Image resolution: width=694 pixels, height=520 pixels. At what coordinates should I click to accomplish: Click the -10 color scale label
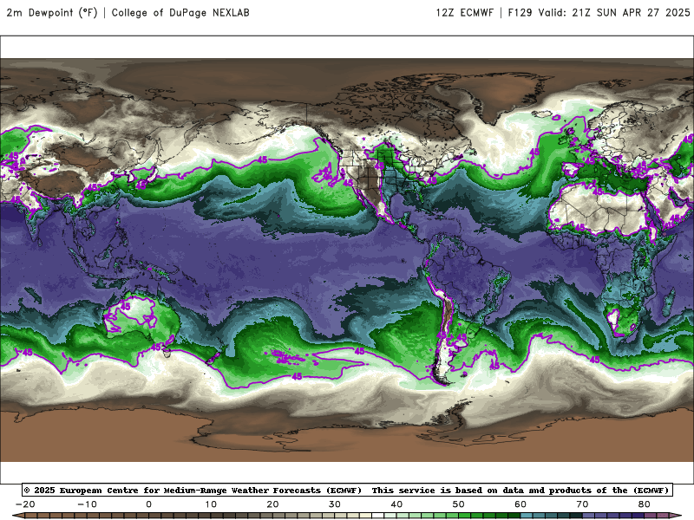pos(87,504)
